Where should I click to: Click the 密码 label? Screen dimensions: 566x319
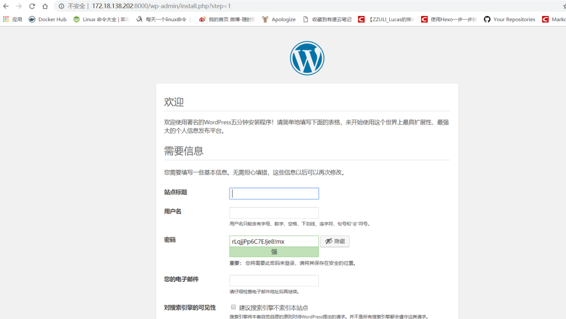click(x=170, y=240)
